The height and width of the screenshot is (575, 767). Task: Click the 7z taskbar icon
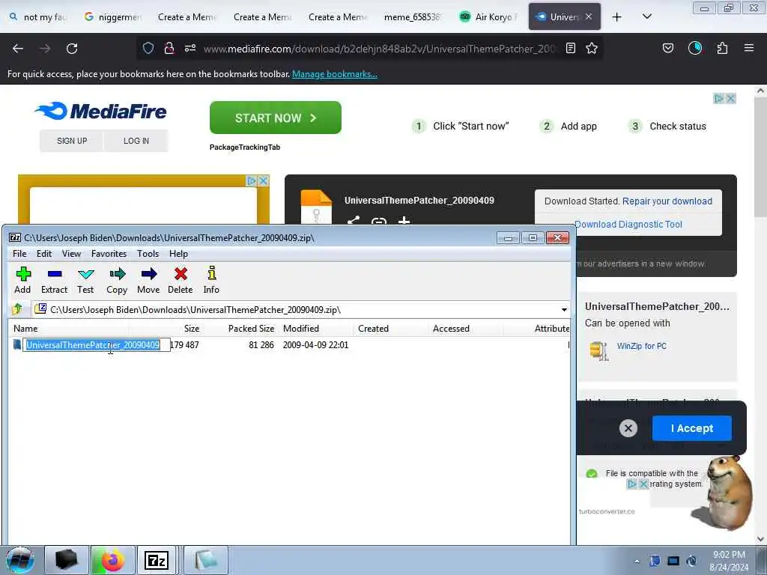click(x=157, y=560)
